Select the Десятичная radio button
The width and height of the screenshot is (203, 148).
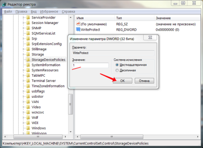117,70
